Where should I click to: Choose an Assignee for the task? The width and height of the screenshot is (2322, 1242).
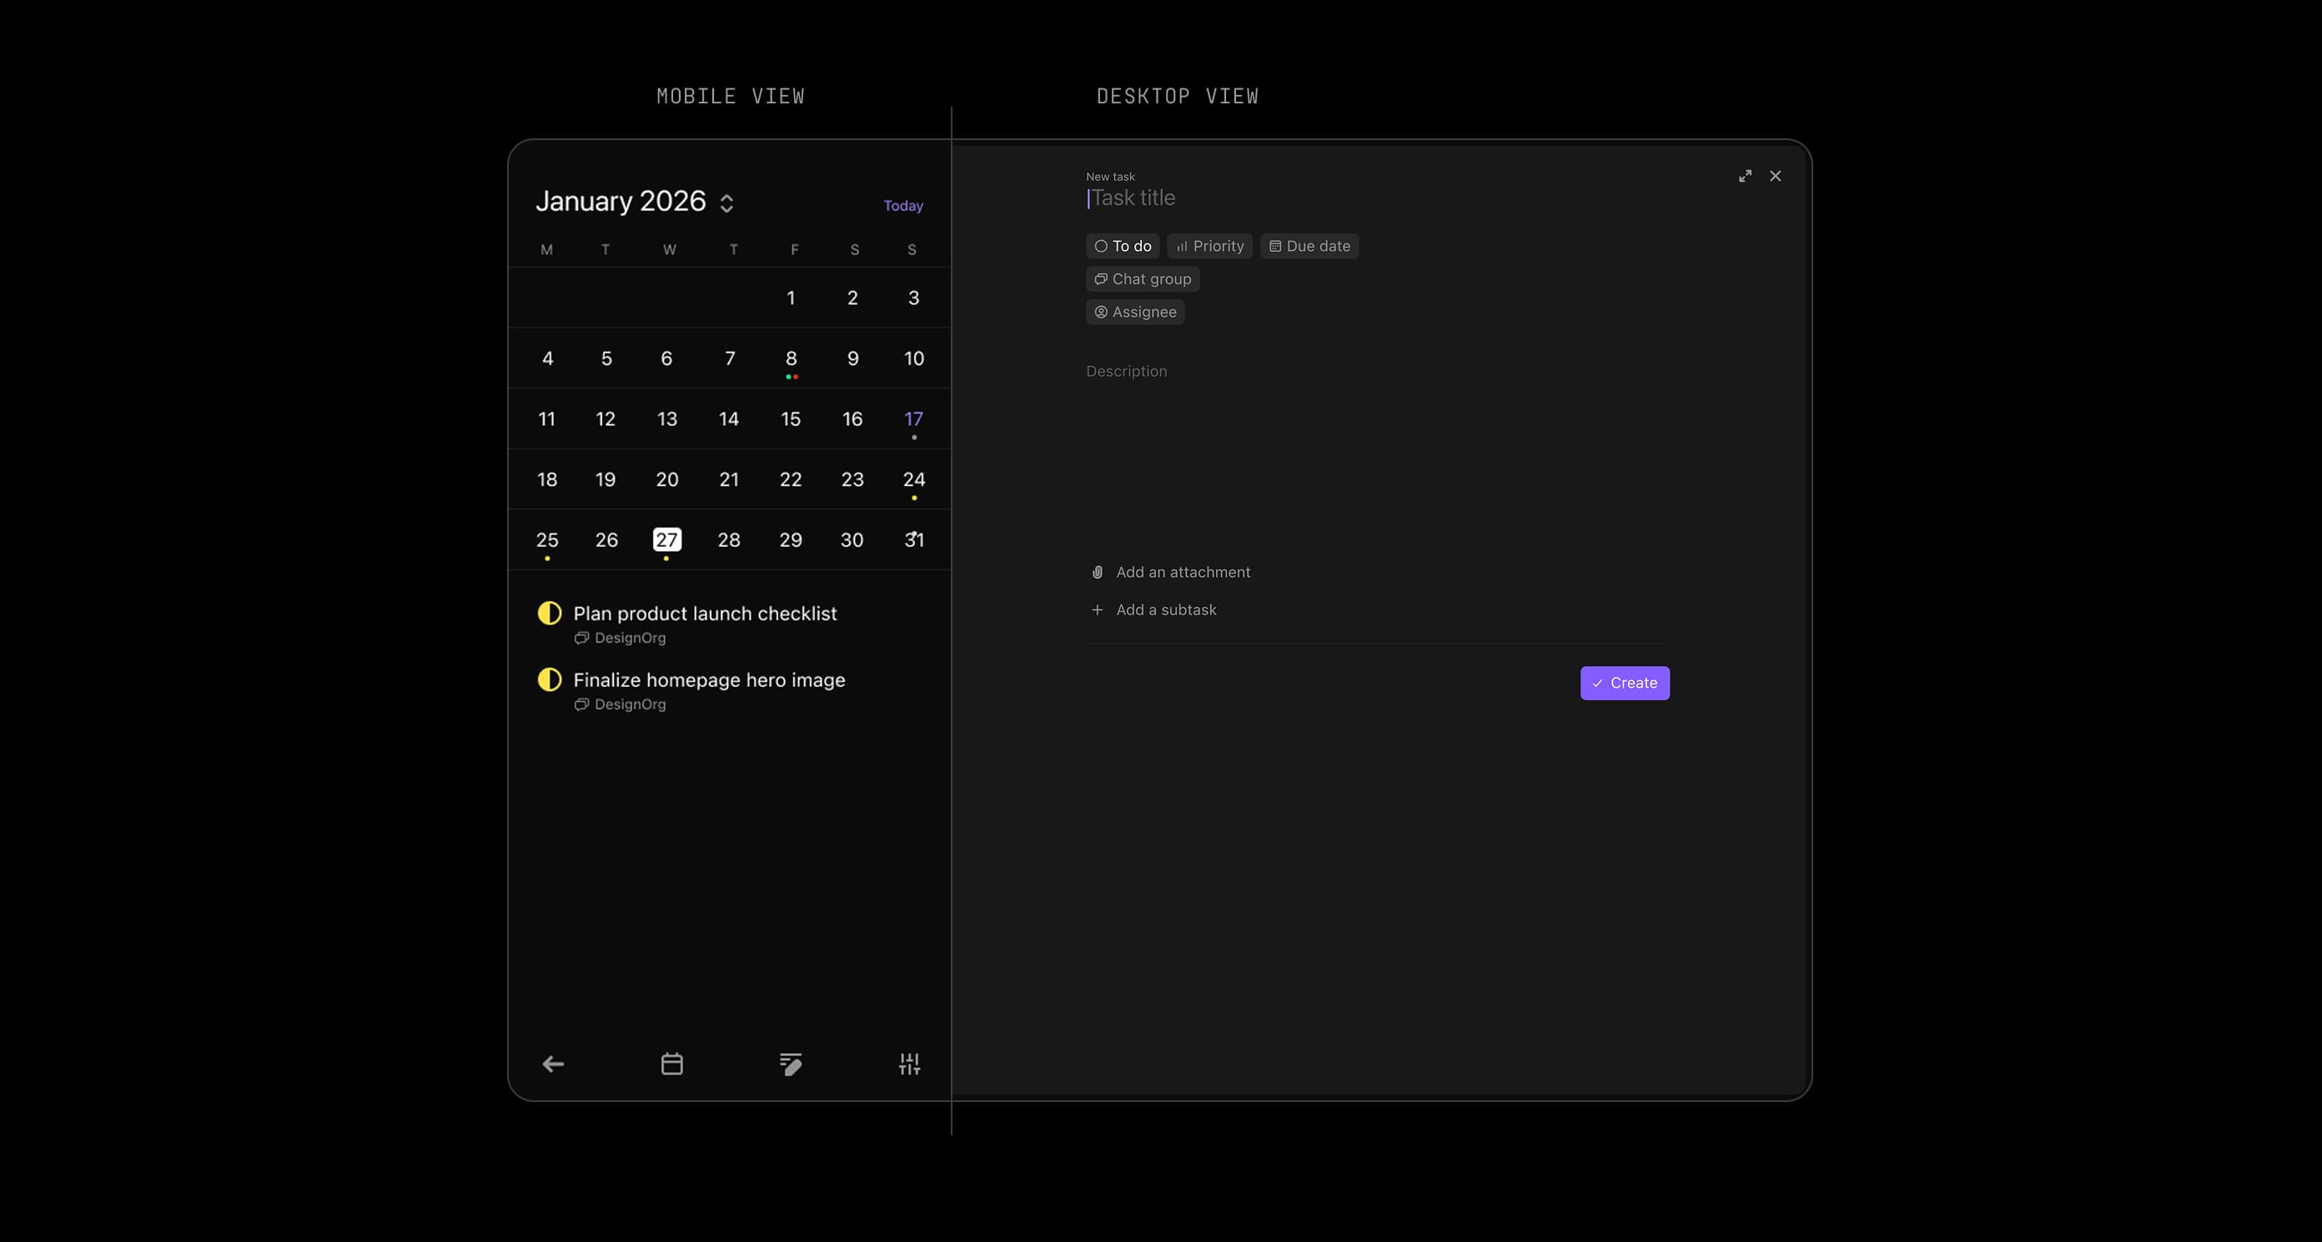(x=1135, y=312)
